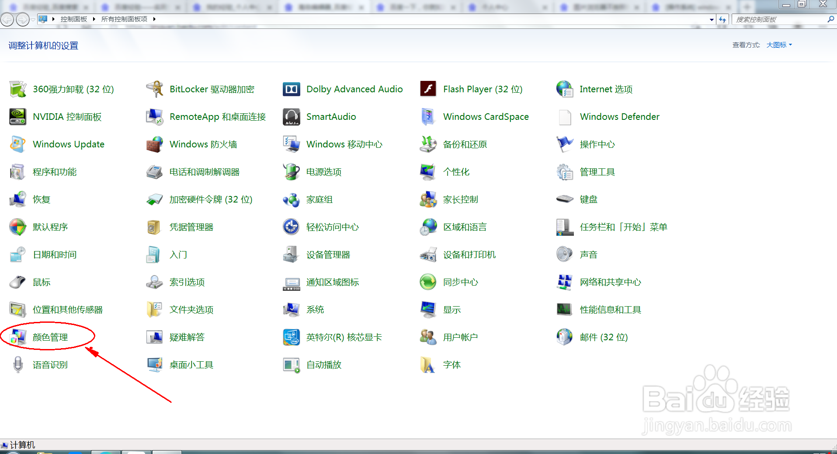Open the SmartAudio headphone icon

[x=292, y=117]
